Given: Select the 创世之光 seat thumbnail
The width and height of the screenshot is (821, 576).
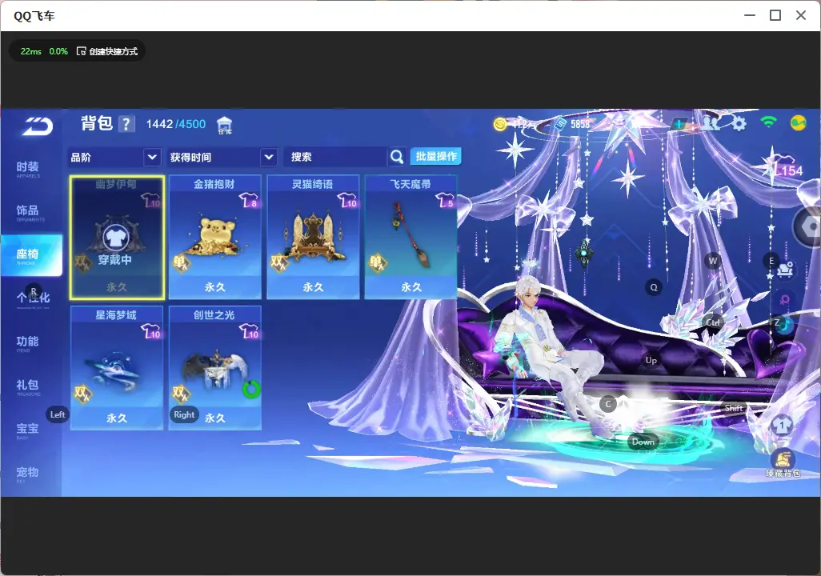Looking at the screenshot, I should click(214, 369).
